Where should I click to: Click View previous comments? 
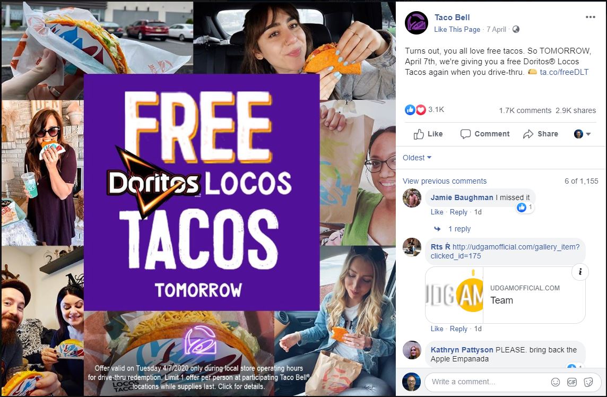pos(445,182)
